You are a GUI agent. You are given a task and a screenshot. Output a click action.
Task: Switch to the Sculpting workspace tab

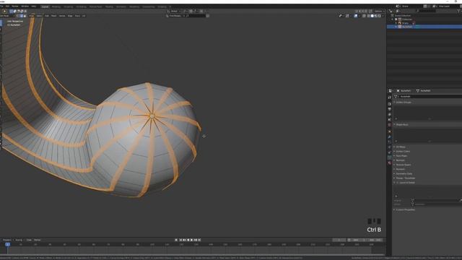tap(69, 6)
